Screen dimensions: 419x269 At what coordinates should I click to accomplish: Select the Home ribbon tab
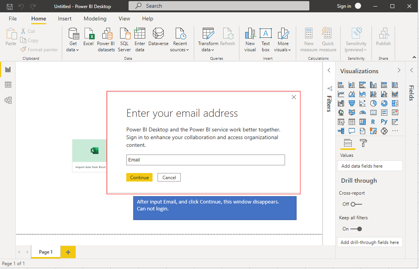[x=39, y=18]
